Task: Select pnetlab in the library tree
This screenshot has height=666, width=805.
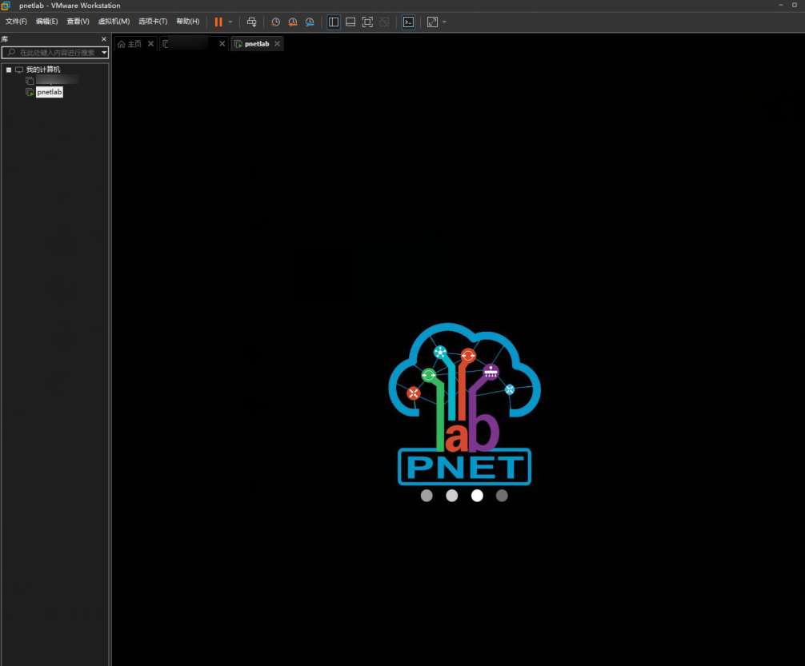Action: (x=49, y=92)
